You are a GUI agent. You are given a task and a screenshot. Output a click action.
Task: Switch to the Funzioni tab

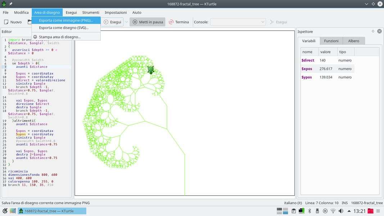pyautogui.click(x=331, y=41)
